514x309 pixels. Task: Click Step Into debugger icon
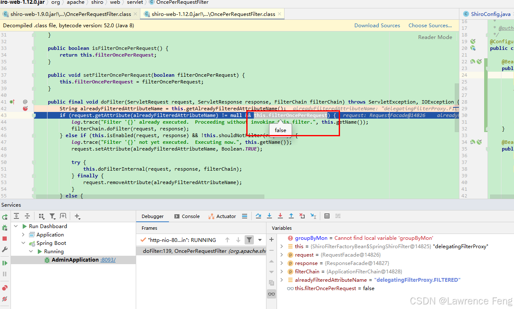click(269, 216)
